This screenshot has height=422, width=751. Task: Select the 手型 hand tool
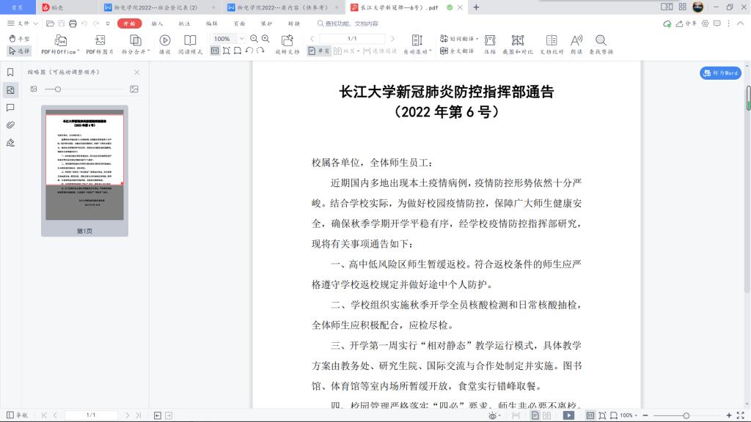click(19, 38)
